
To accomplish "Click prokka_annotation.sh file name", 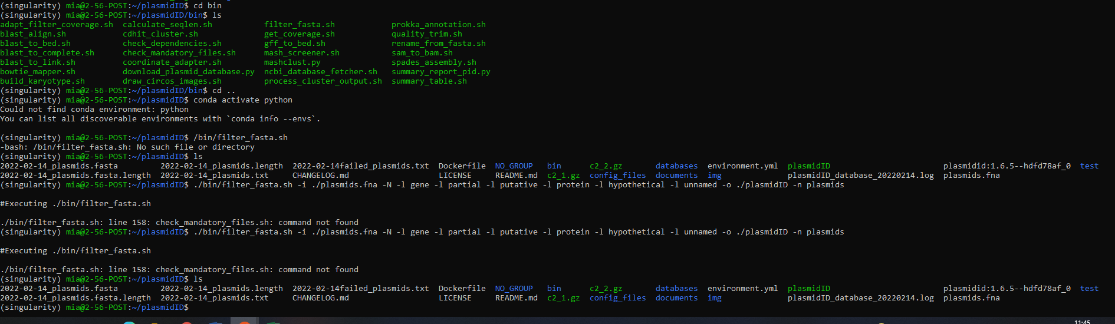I will [439, 25].
